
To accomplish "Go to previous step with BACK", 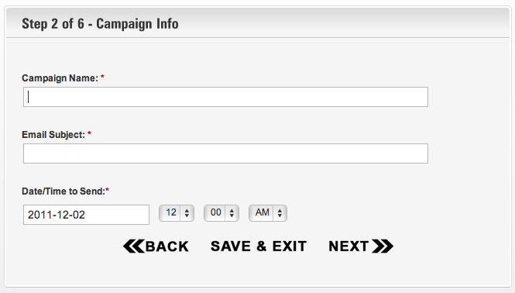I will click(x=156, y=246).
